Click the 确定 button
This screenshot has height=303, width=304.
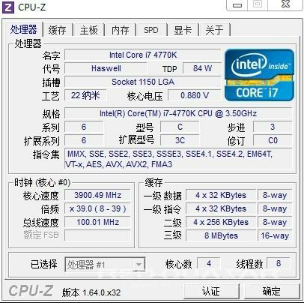[x=272, y=291]
